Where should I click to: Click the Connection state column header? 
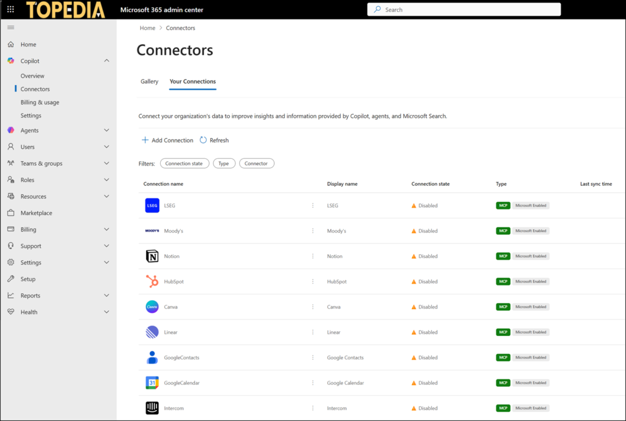[430, 184]
